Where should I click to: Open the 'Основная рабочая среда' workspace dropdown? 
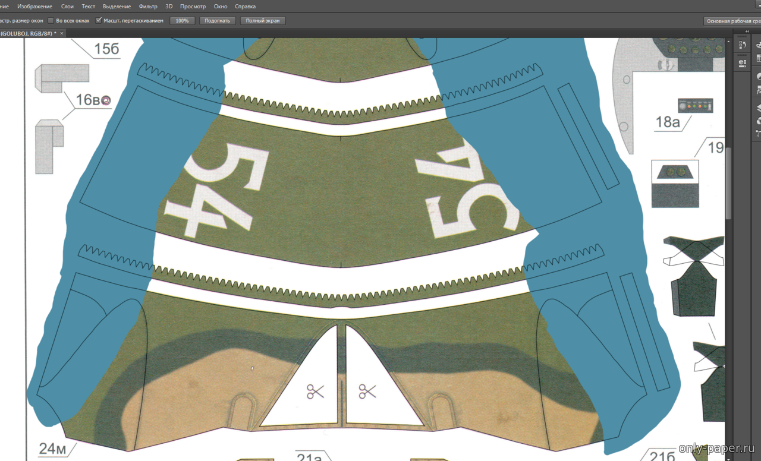click(x=732, y=21)
